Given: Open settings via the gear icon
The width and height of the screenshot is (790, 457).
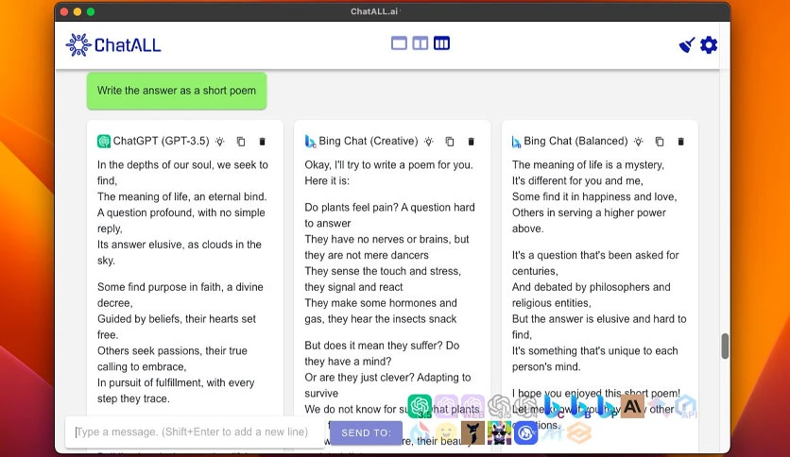Looking at the screenshot, I should (709, 45).
